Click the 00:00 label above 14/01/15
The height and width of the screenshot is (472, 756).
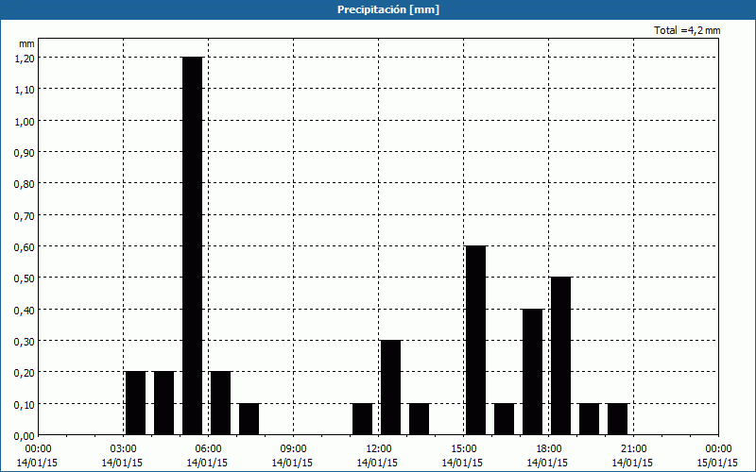38,449
